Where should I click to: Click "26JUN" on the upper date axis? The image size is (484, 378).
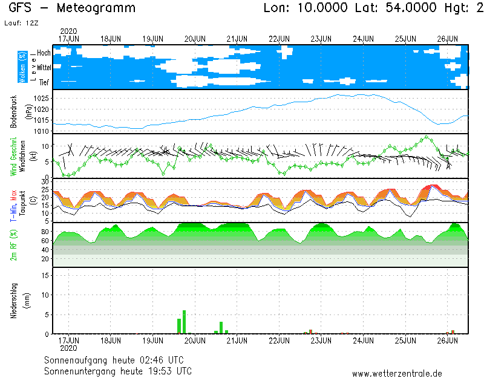[447, 39]
